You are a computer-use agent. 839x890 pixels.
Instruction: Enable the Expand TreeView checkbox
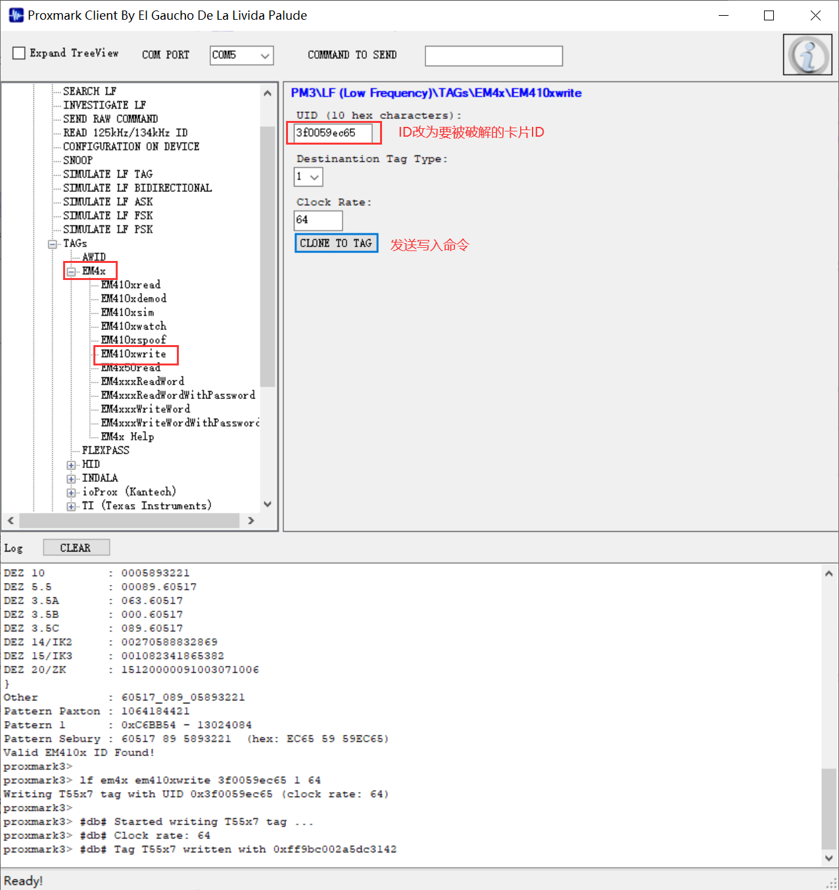tap(19, 53)
